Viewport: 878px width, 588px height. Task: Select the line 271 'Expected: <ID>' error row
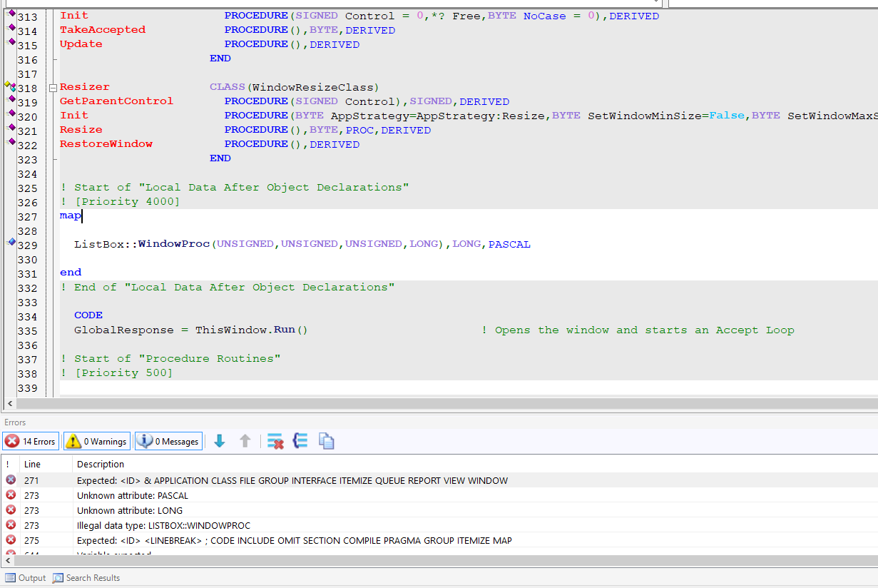[292, 481]
